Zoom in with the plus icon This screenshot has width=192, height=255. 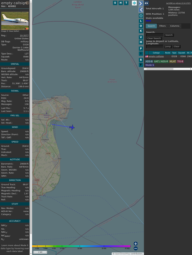coord(136,243)
